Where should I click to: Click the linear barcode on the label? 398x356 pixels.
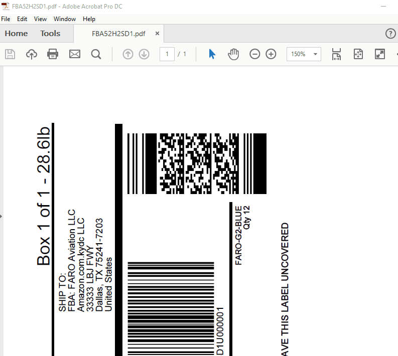(171, 309)
